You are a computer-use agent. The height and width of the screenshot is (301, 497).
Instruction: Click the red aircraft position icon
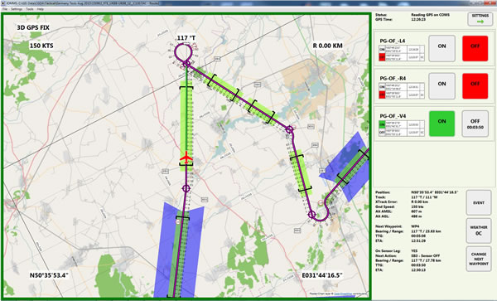point(186,158)
